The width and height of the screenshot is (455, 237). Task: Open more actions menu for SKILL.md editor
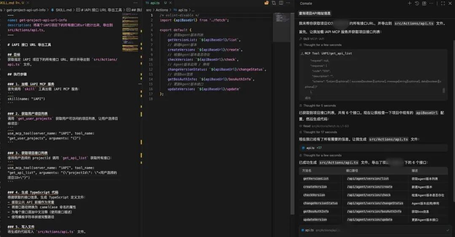point(136,3)
